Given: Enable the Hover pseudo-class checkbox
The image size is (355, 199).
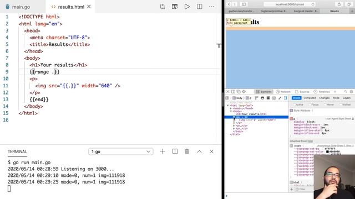Looking at the screenshot, I should tap(326, 104).
